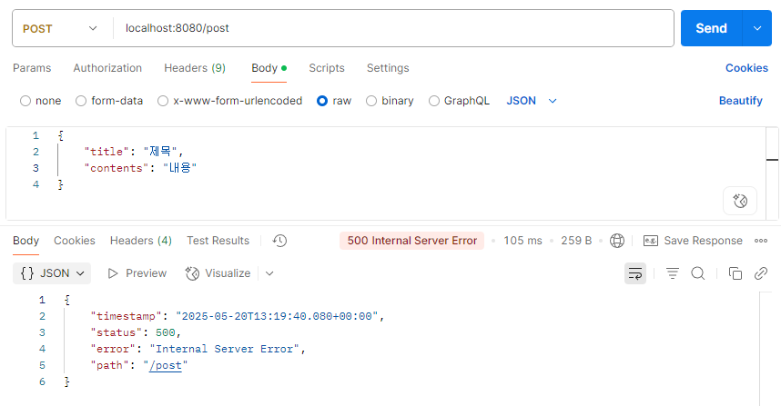
Task: Open the Test Results tab
Action: click(218, 241)
